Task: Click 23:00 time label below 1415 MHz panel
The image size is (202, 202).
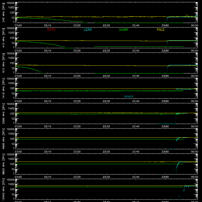Action: tap(18, 101)
